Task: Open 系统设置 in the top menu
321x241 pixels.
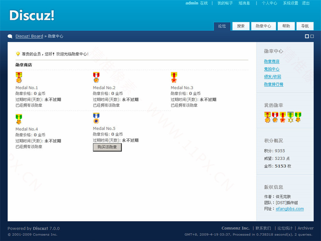Action: point(291,3)
